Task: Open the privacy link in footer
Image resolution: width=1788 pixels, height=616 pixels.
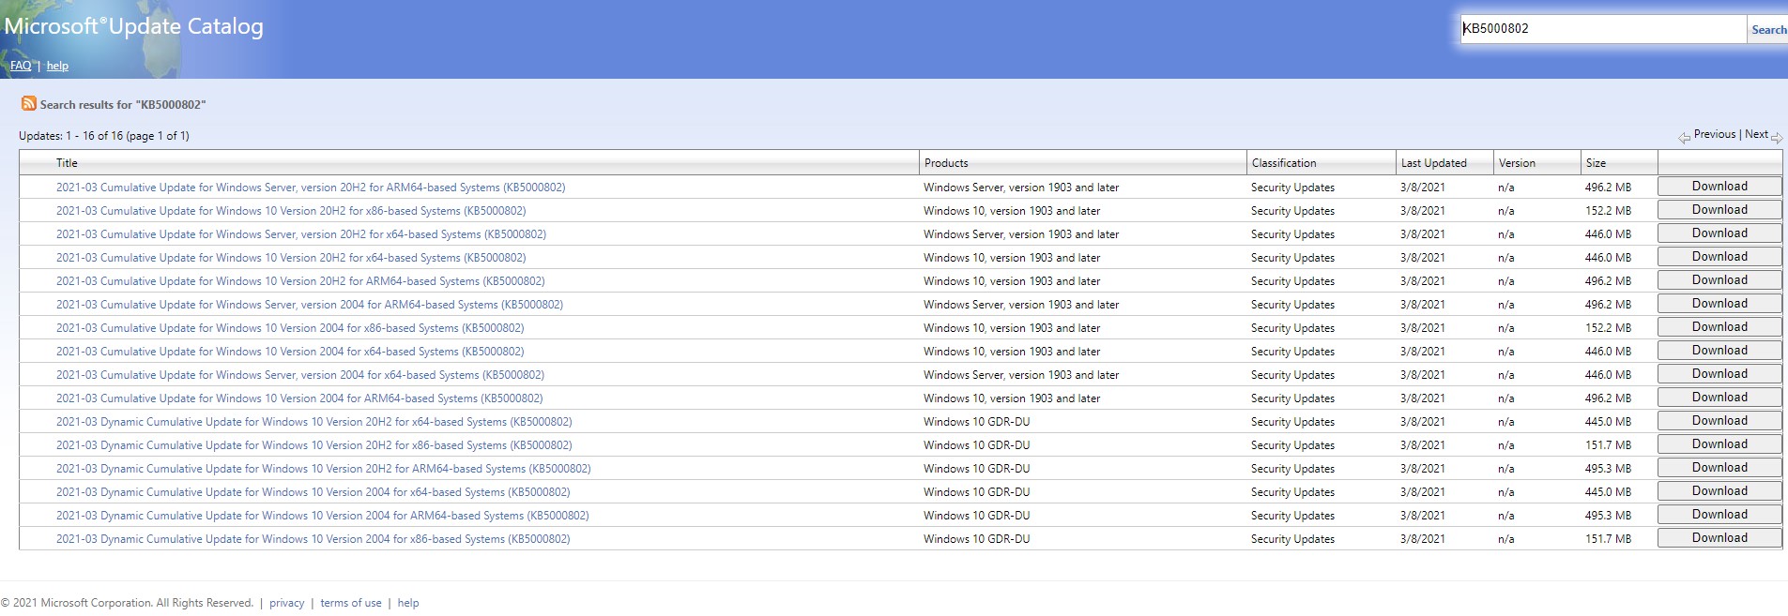Action: [x=287, y=603]
